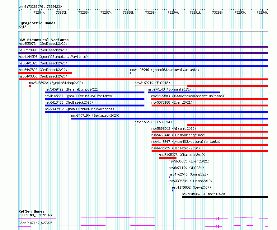
Task: Click the 73284k ruler tick label
Action: tap(39, 12)
